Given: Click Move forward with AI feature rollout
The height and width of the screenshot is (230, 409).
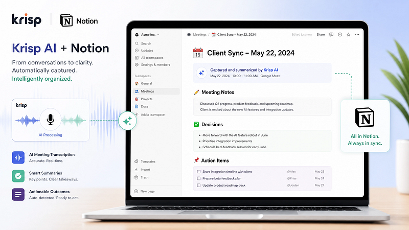Looking at the screenshot, I should [235, 135].
